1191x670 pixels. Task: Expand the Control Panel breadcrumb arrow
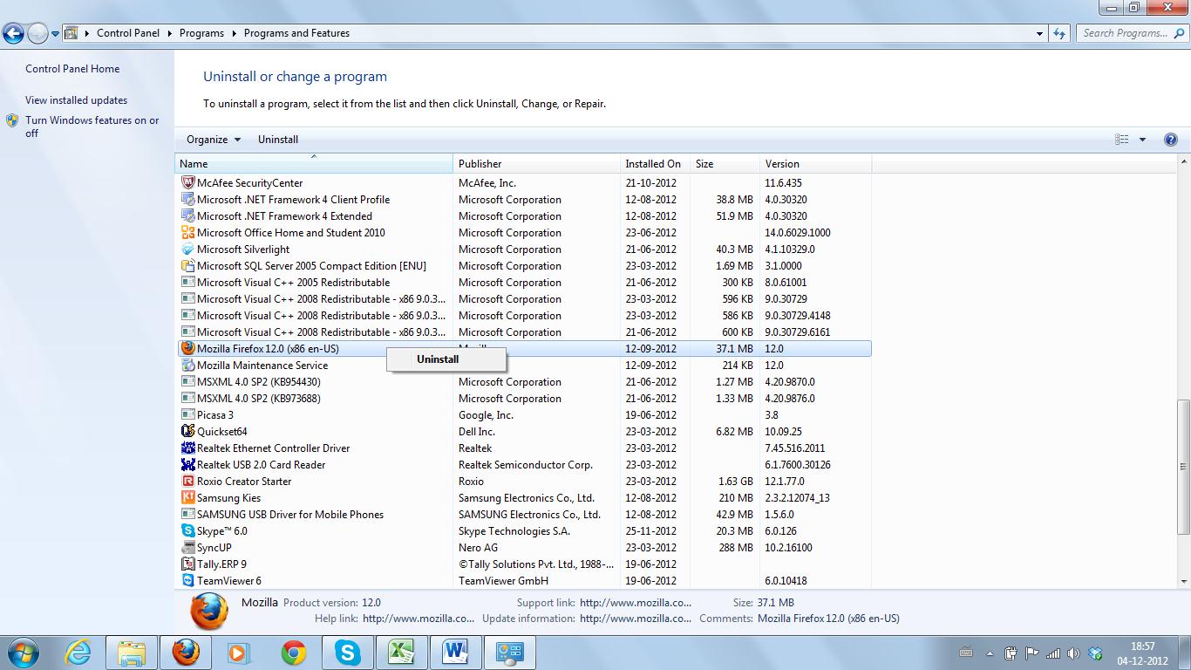(x=169, y=33)
